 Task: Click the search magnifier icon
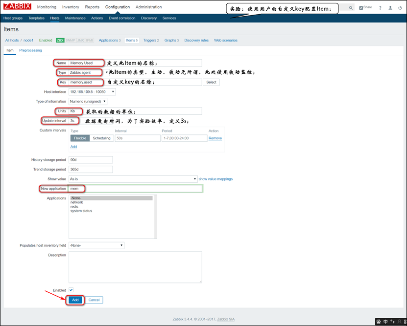point(351,8)
